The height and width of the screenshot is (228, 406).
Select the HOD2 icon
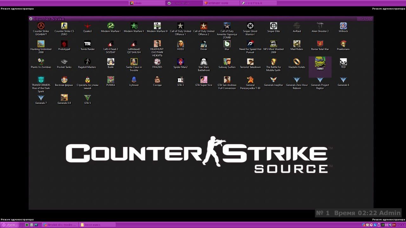180,44
